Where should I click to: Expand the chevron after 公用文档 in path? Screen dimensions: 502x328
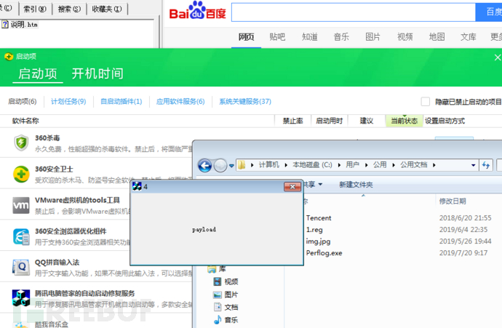click(x=434, y=165)
